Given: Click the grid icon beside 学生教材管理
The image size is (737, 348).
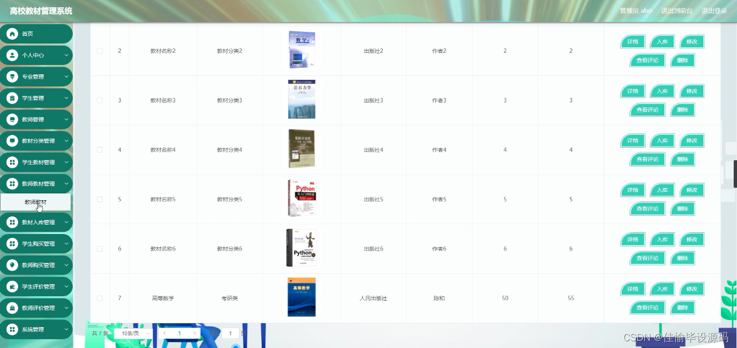Looking at the screenshot, I should 12,162.
